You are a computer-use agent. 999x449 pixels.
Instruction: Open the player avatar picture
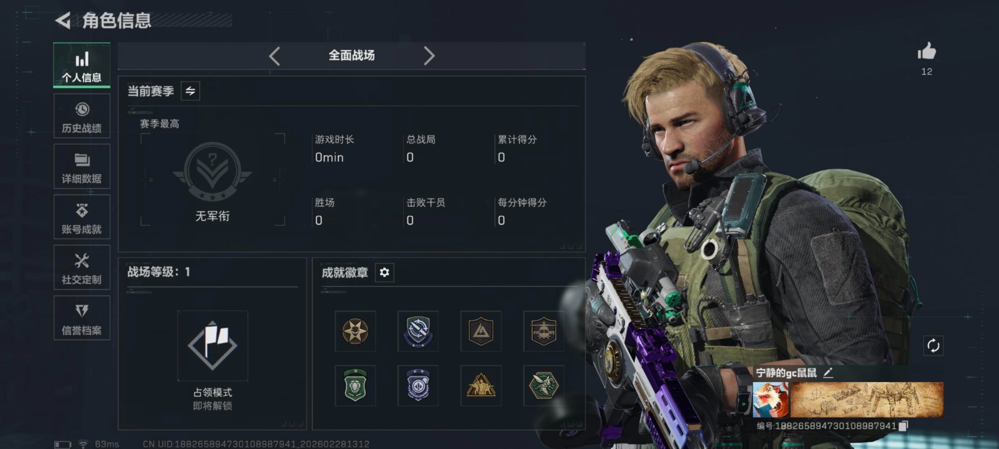coord(771,400)
